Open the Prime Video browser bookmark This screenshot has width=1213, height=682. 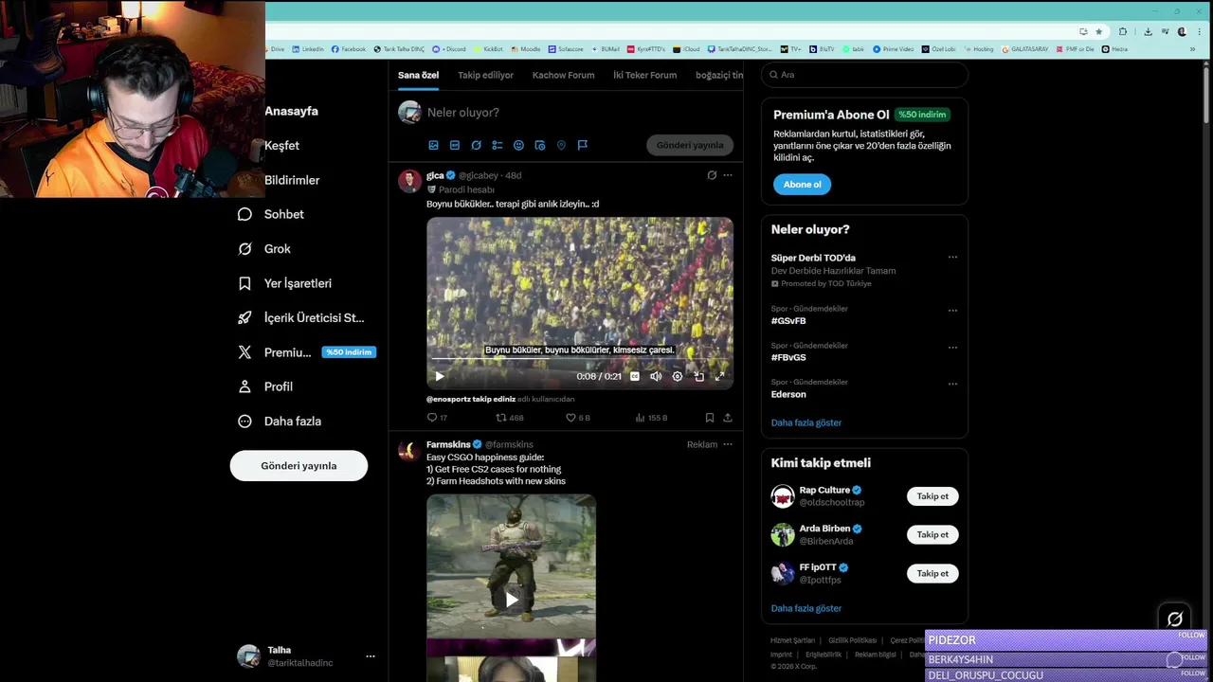[894, 49]
